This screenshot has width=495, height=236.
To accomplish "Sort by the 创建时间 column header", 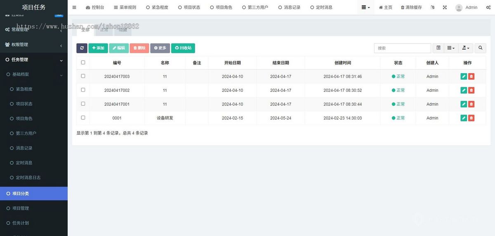I will (343, 63).
